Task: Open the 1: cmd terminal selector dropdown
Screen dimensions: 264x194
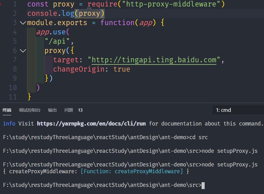Action: pyautogui.click(x=238, y=110)
